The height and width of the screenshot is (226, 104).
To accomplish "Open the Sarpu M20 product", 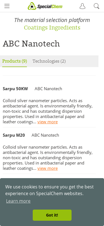I will coord(14,135).
